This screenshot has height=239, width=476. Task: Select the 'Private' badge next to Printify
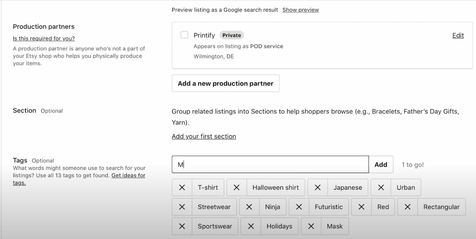point(231,35)
